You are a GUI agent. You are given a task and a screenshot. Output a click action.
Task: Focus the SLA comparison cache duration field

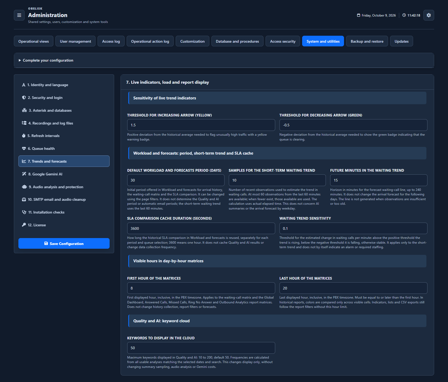point(201,228)
